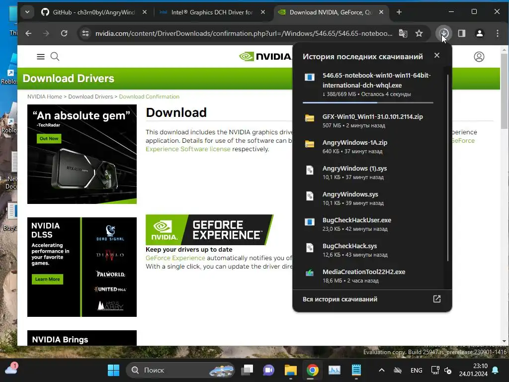Click NVIDIA Home breadcrumb link

point(44,96)
